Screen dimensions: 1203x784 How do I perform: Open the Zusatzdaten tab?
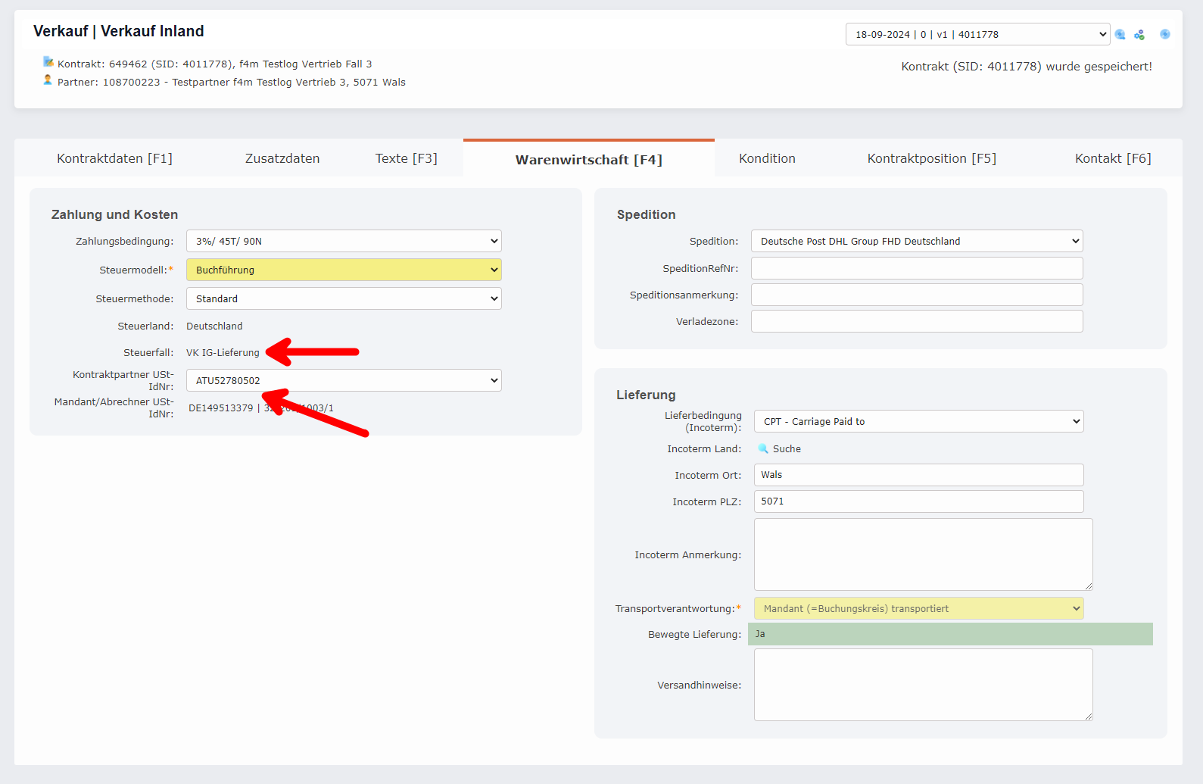(282, 158)
